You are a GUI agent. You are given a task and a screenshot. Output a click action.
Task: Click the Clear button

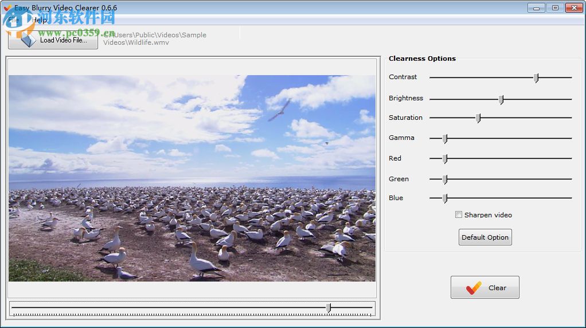point(485,287)
